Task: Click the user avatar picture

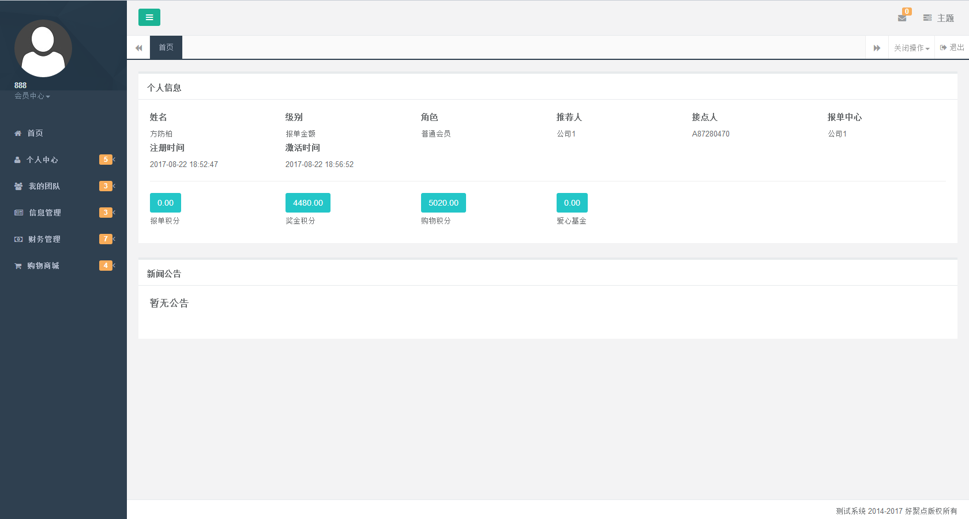Action: [x=43, y=48]
